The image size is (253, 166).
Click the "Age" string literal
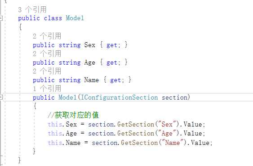tap(167, 133)
